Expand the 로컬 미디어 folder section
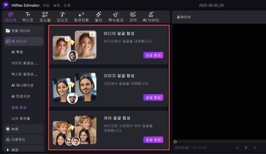266x154 pixels. point(23,31)
